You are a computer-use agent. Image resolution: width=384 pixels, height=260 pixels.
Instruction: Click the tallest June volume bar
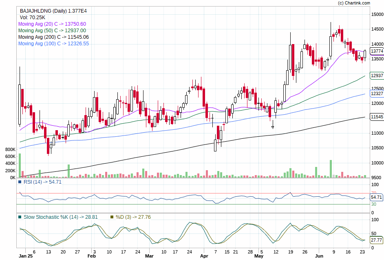[x=331, y=169]
